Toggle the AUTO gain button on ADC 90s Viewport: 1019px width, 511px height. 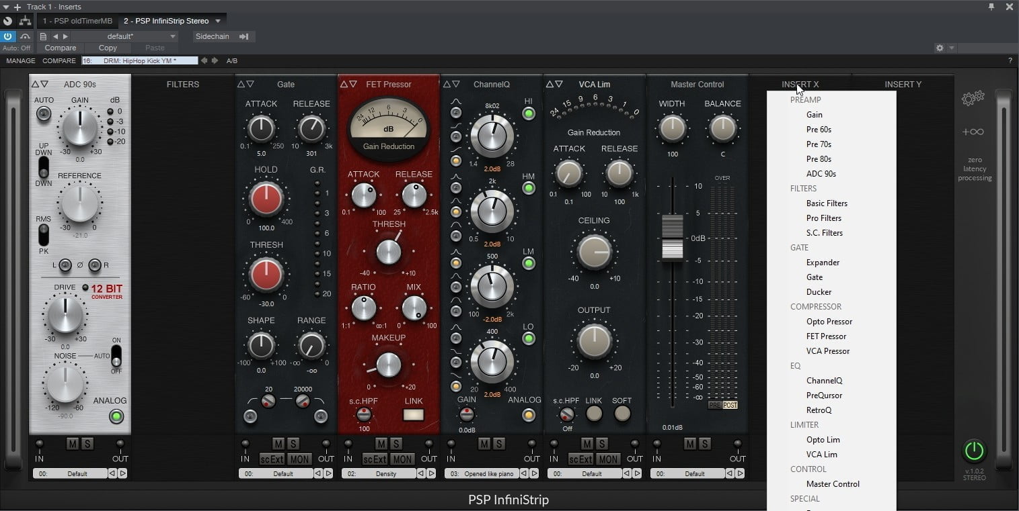(44, 115)
